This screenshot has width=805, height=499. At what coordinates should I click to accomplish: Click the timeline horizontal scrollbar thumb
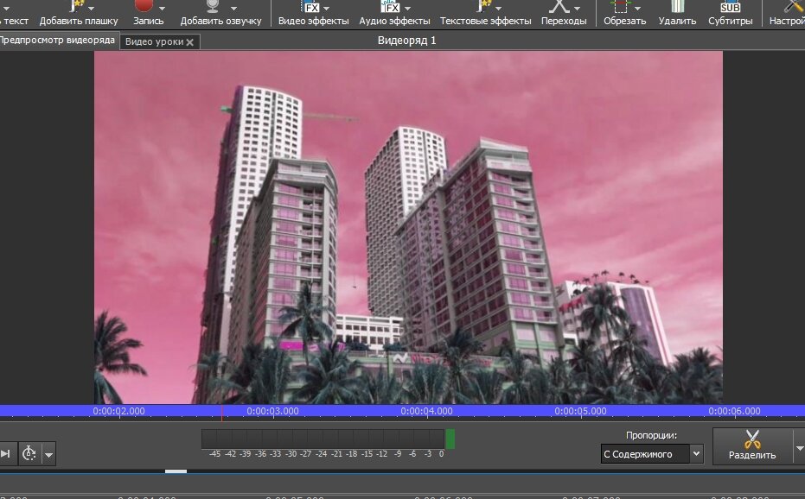(176, 471)
